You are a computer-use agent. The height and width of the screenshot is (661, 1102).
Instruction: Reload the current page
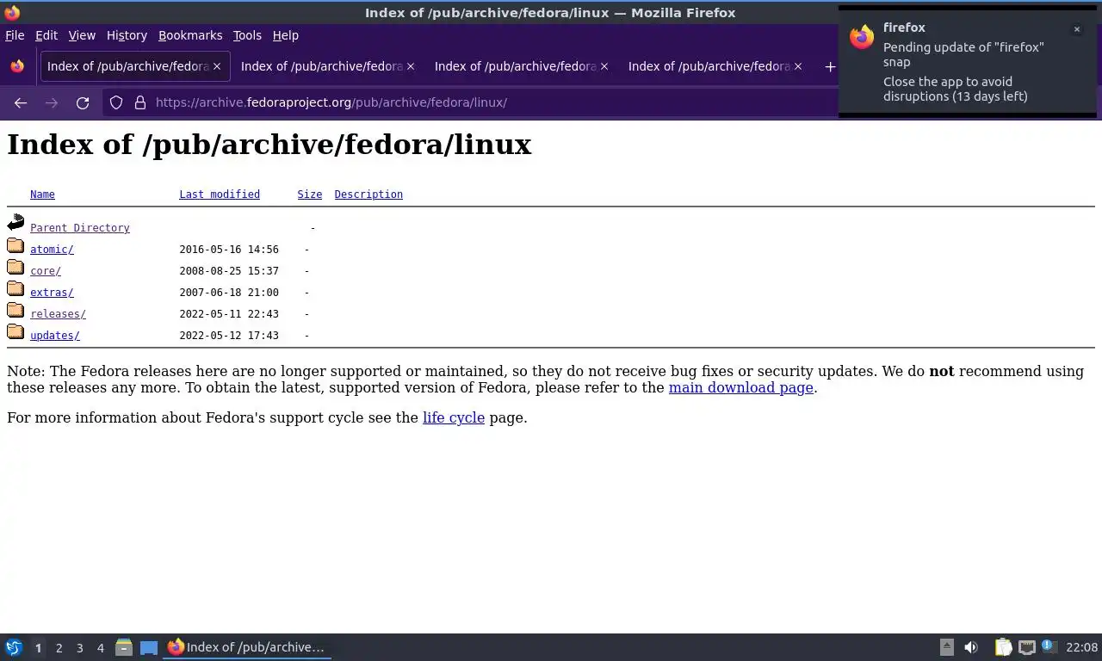pos(83,102)
